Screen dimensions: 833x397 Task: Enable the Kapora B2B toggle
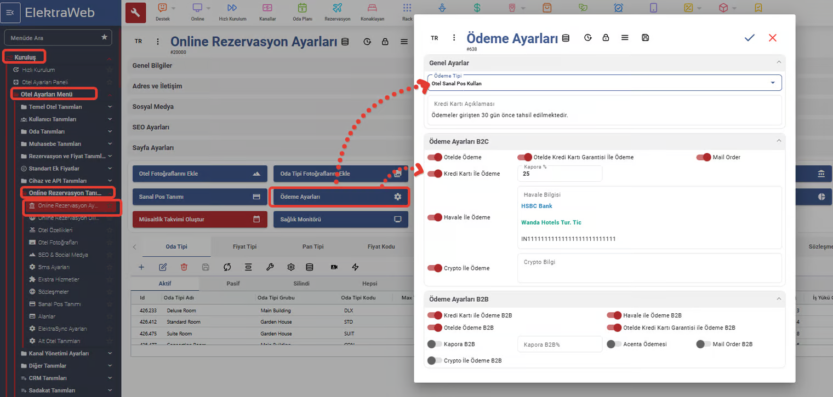[x=435, y=344]
